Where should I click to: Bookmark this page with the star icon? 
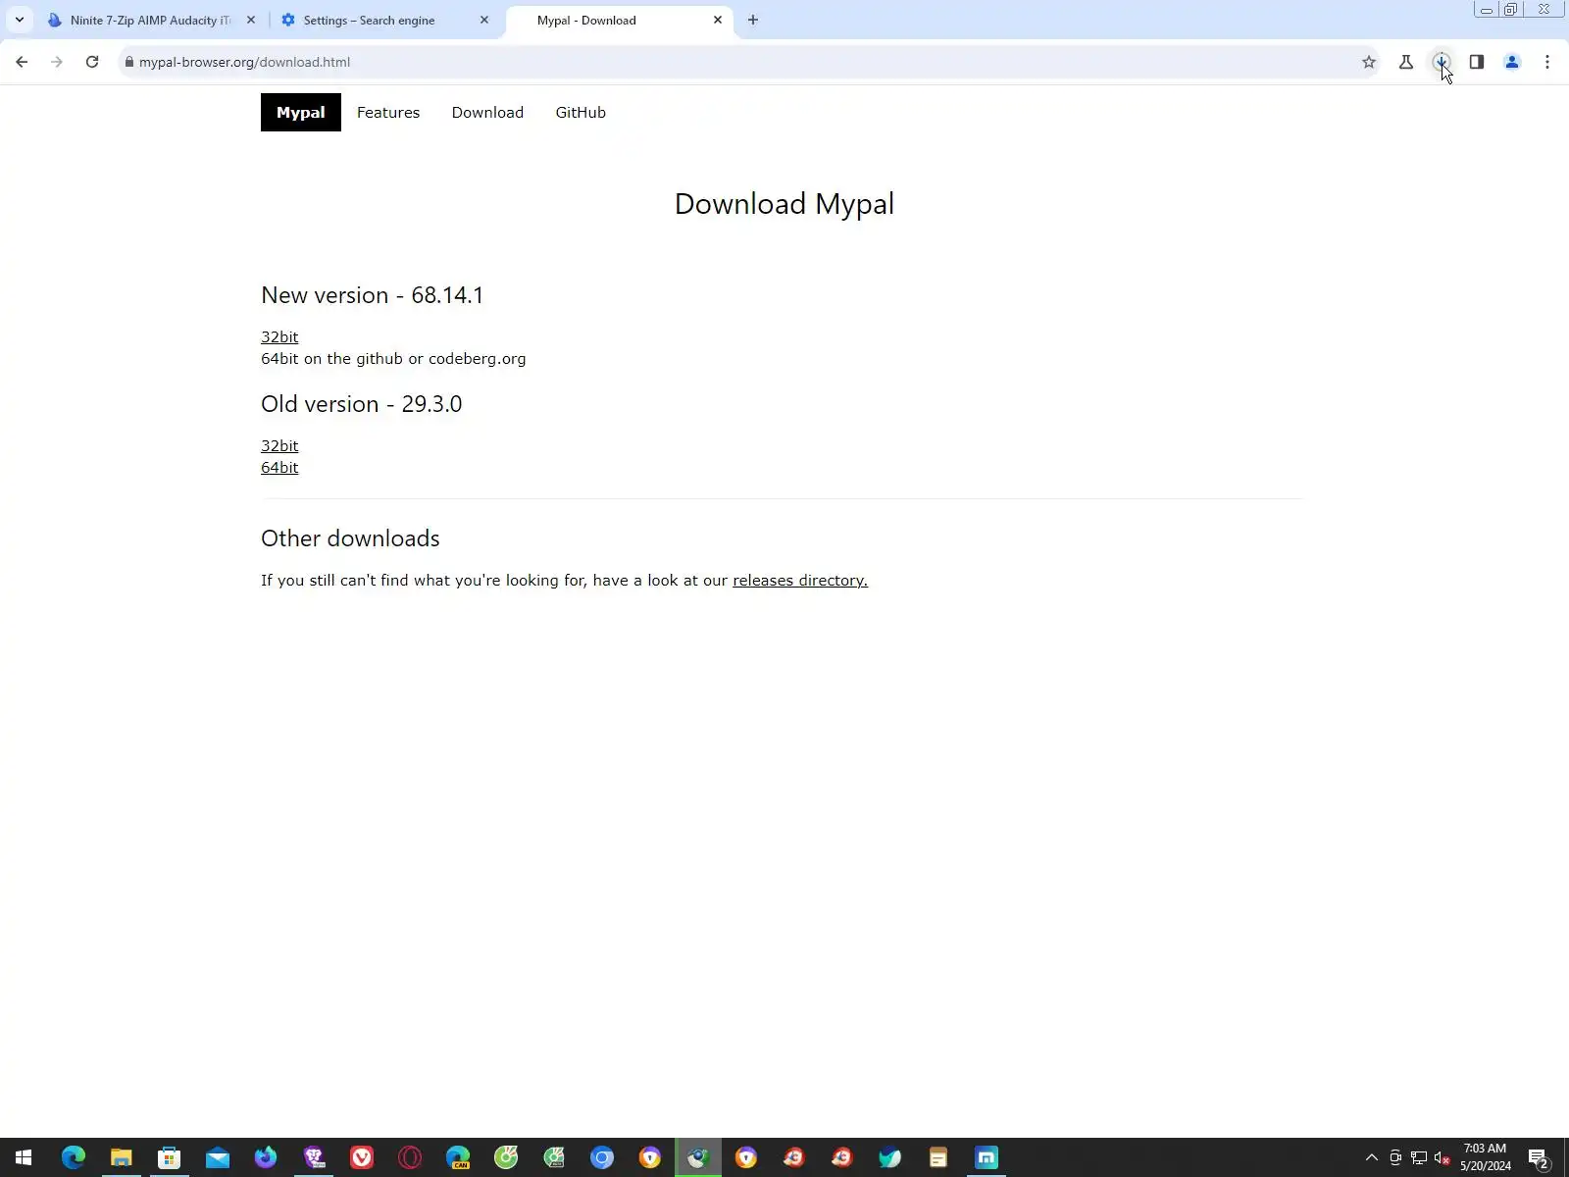pos(1369,62)
